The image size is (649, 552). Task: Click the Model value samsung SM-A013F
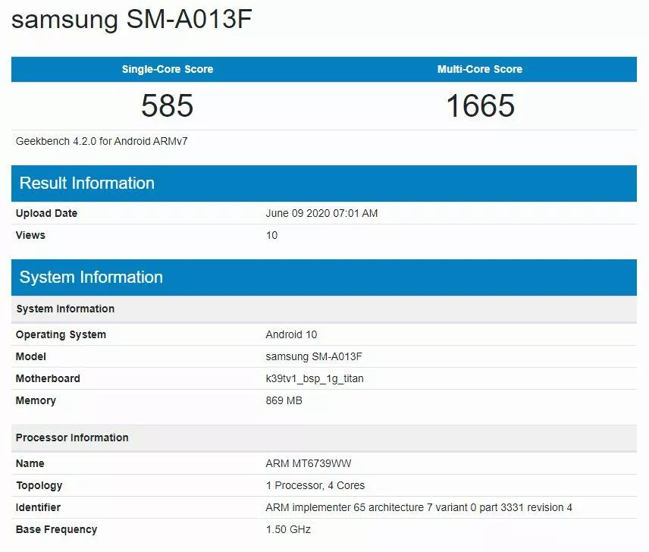tap(314, 356)
